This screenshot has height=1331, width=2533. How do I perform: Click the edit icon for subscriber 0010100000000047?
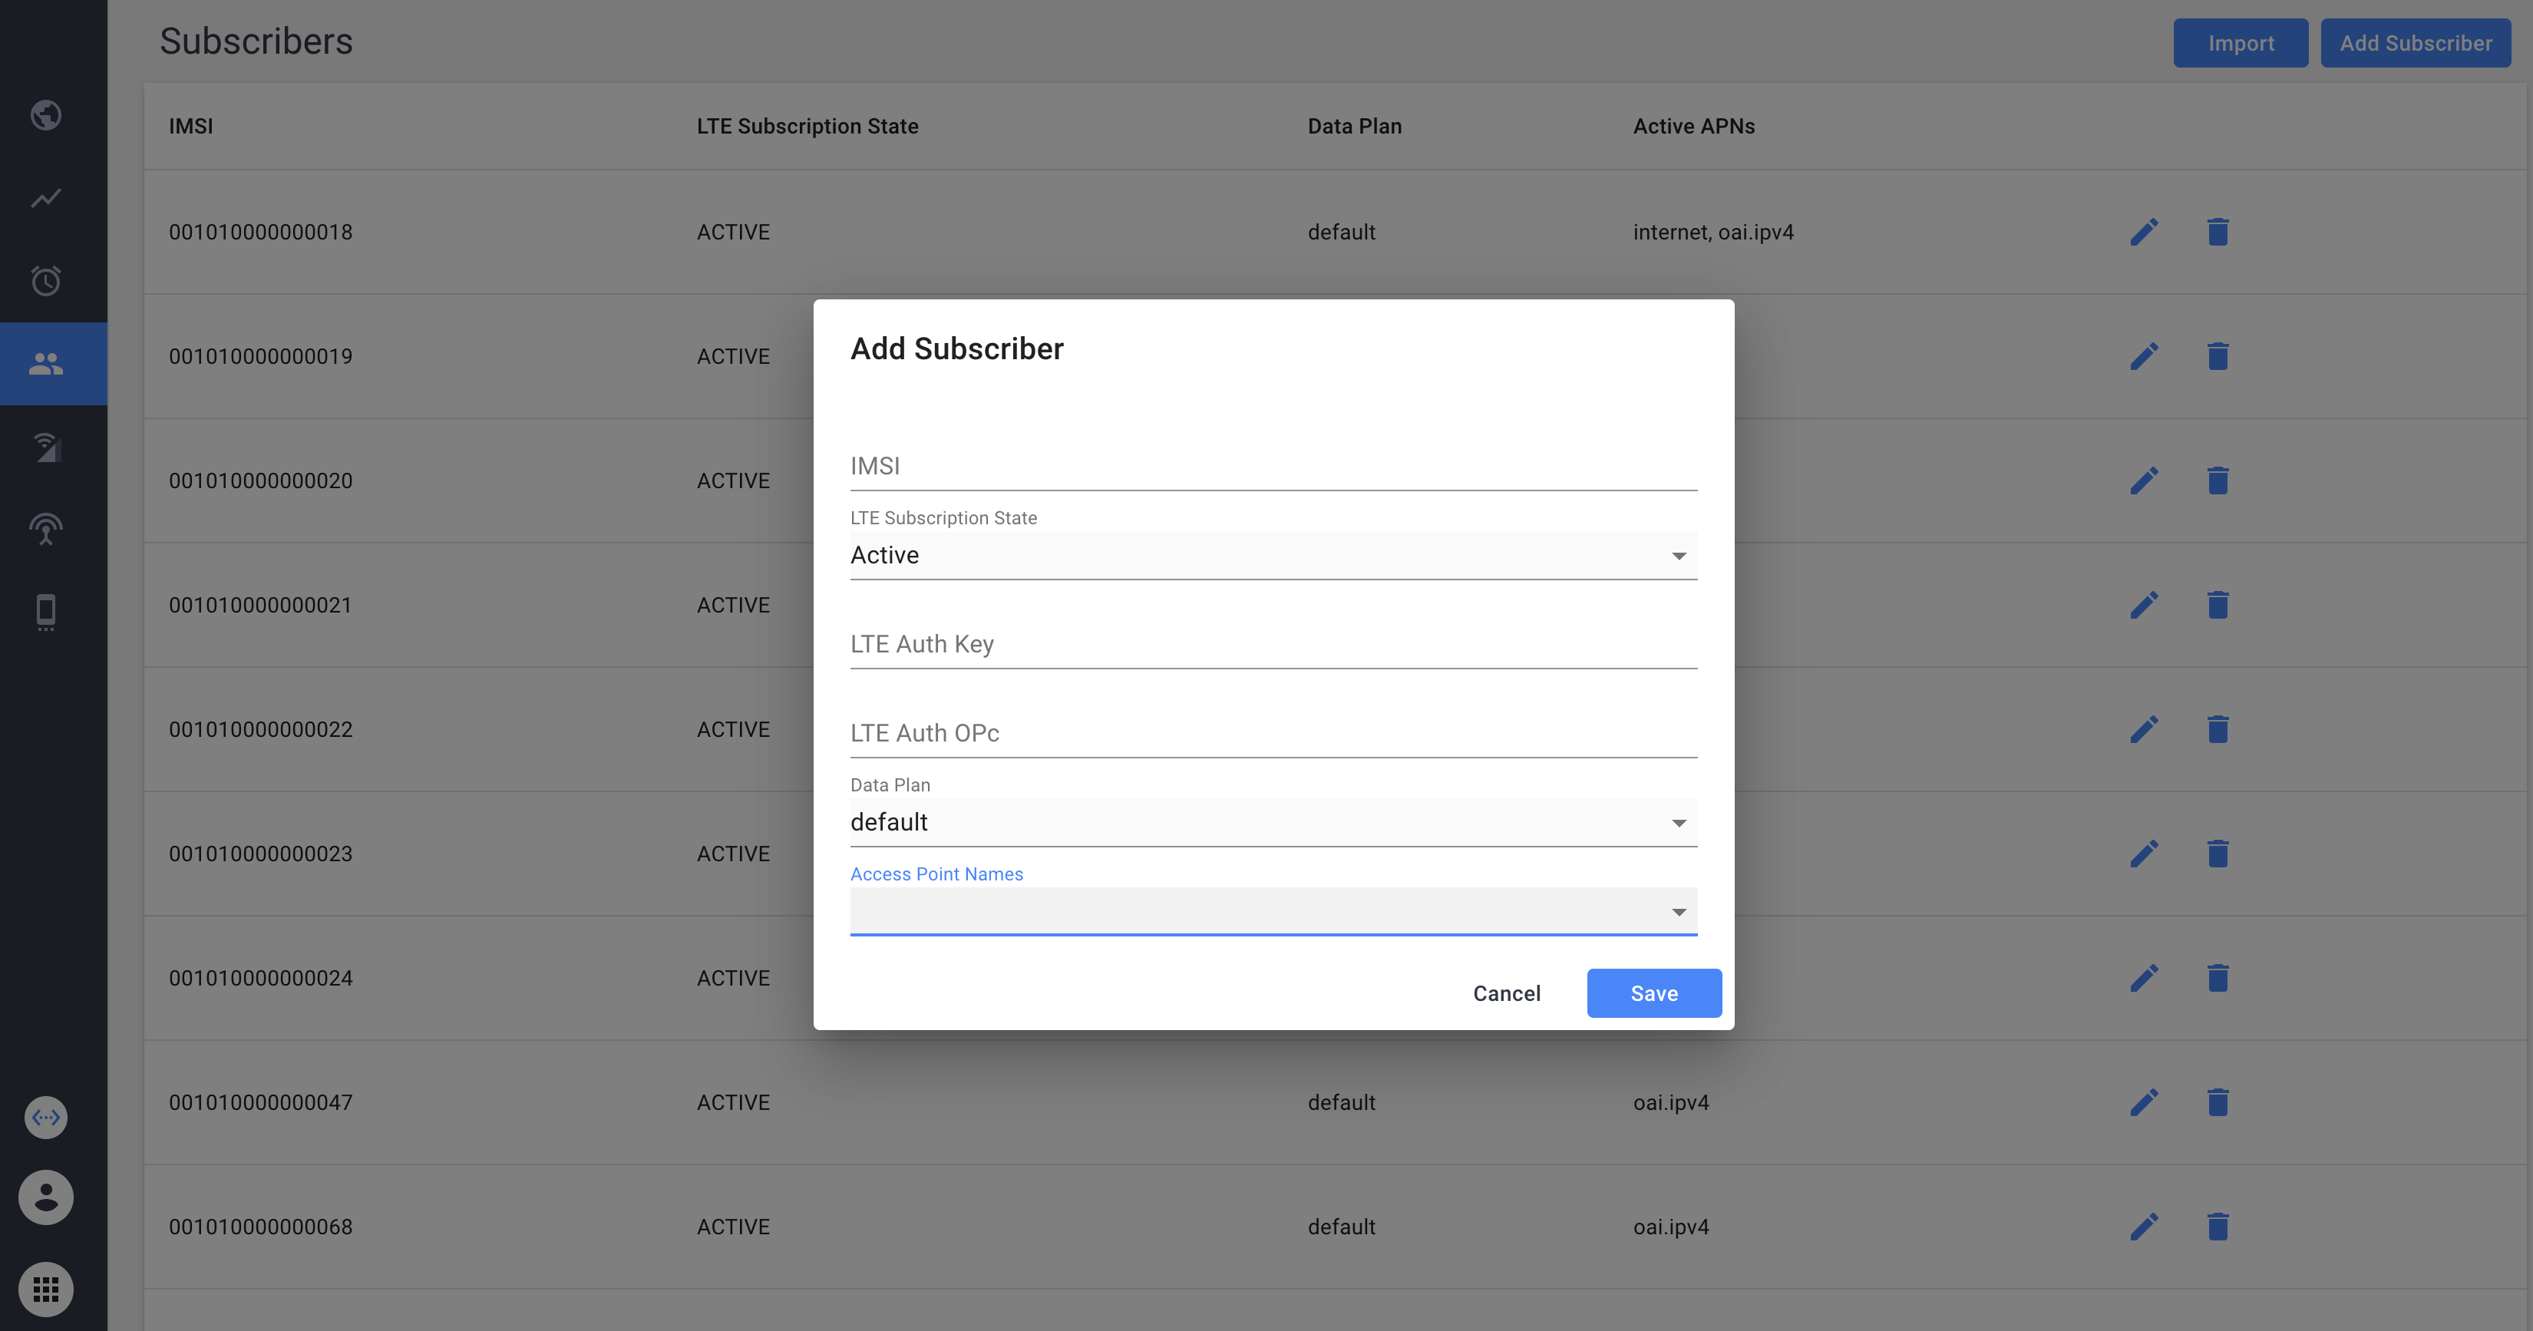[2142, 1101]
